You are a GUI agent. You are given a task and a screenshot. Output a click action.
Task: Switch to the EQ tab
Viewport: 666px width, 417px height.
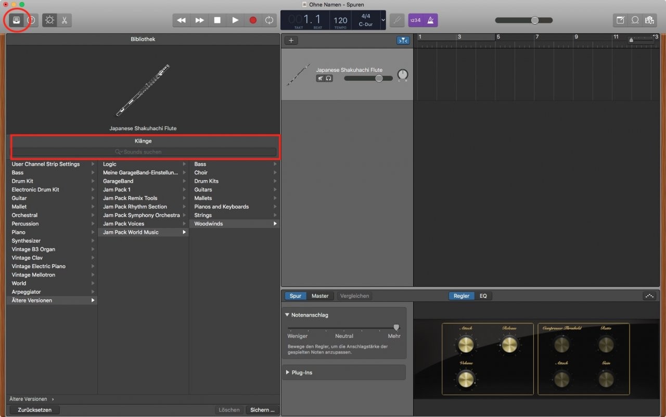point(483,296)
